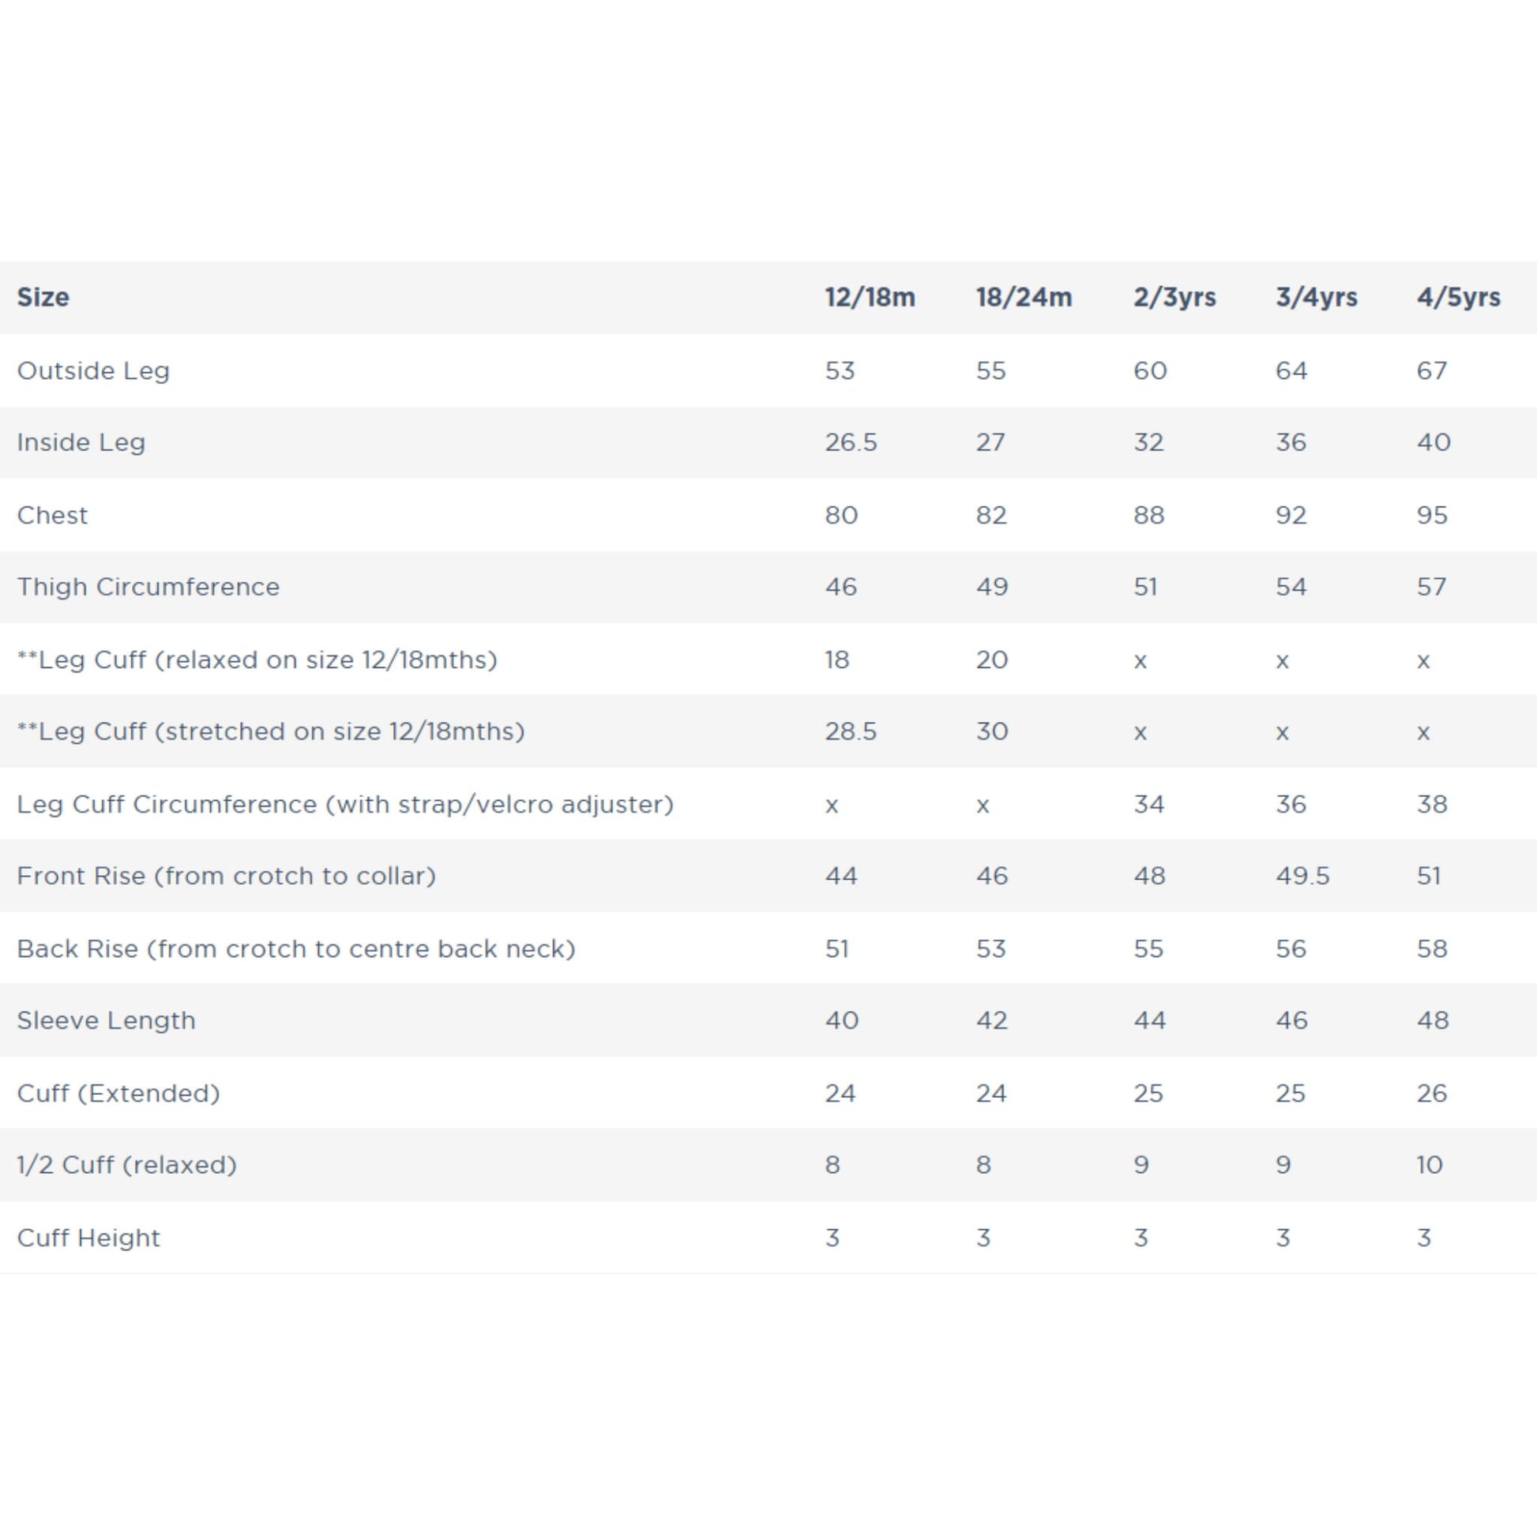Select the "Chest" row label
Screen dimensions: 1537x1537
52,516
